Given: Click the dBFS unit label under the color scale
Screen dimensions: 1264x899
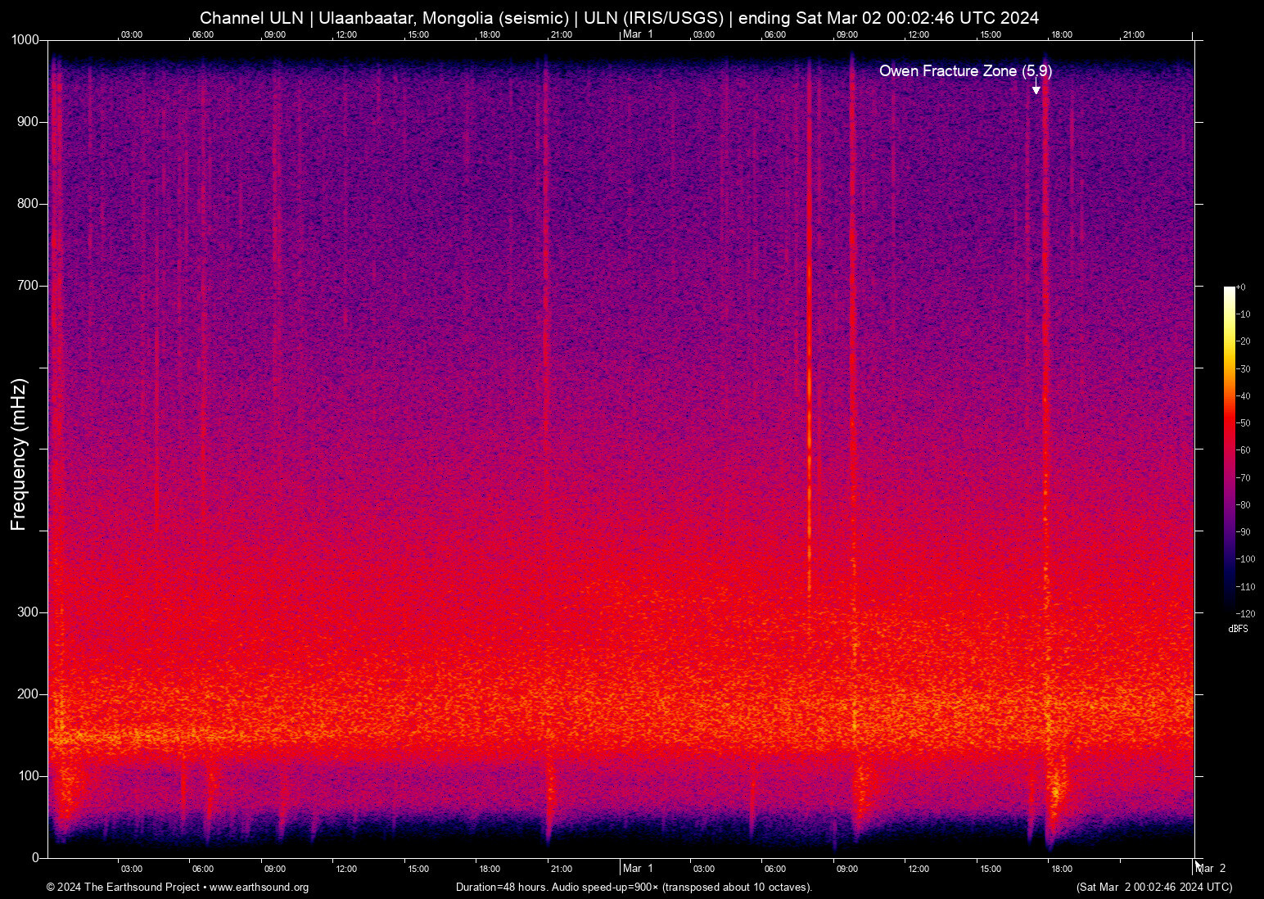Looking at the screenshot, I should tap(1238, 629).
